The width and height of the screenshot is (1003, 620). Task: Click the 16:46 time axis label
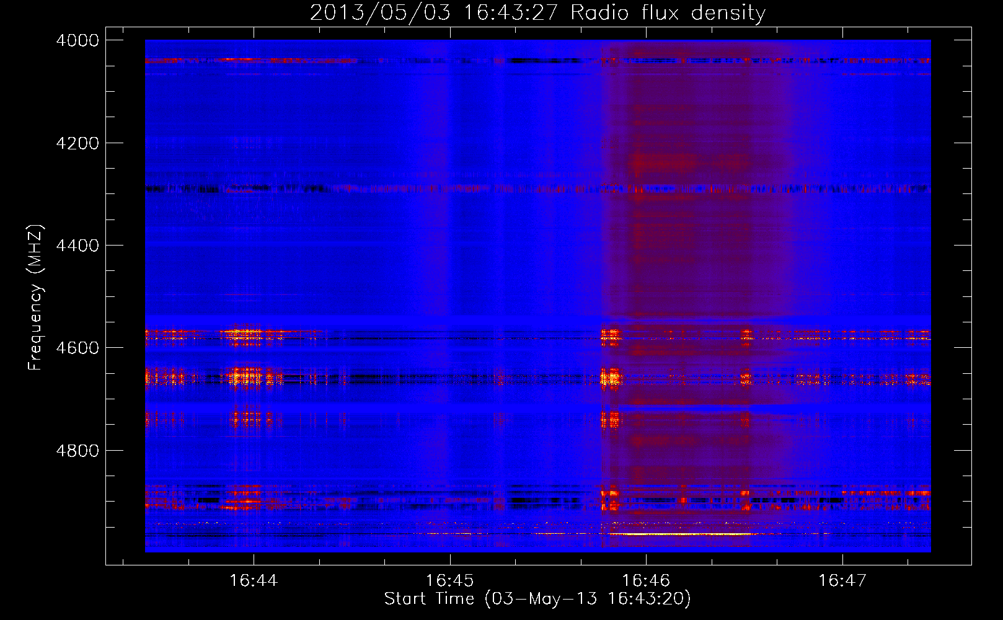(x=646, y=580)
